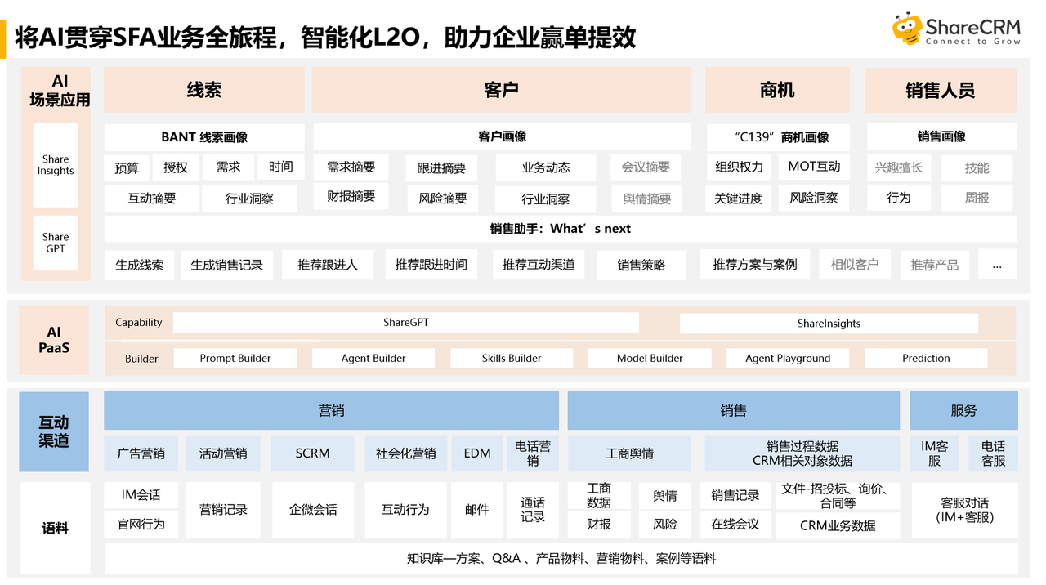The width and height of the screenshot is (1046, 585).
Task: Select the 销售人员 column header
Action: click(x=941, y=90)
